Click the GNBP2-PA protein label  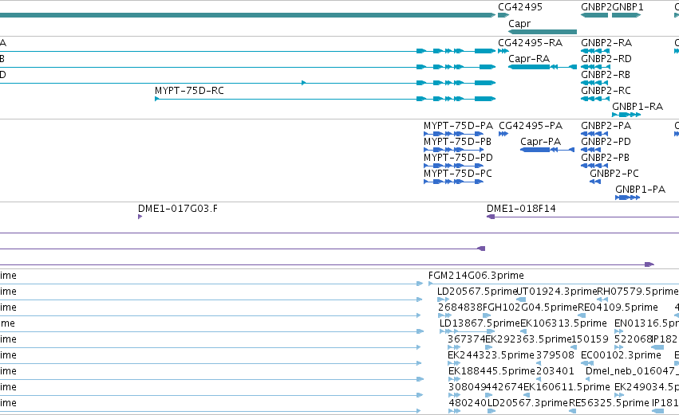606,126
